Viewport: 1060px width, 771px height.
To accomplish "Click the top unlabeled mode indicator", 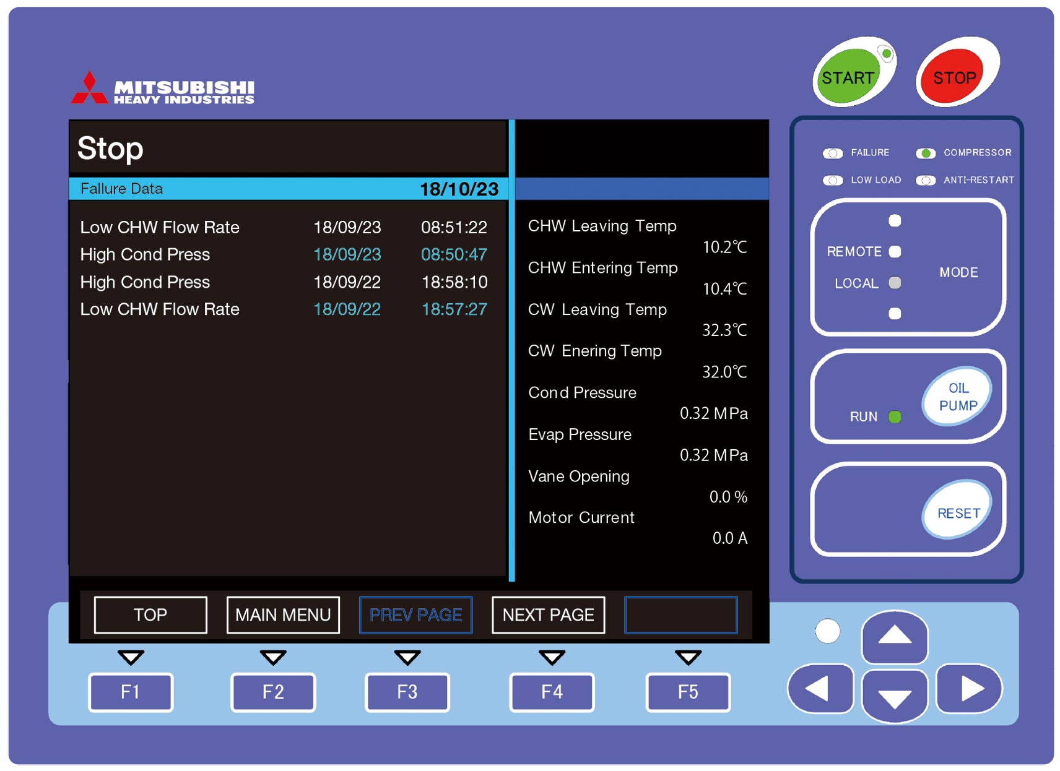I will [895, 220].
